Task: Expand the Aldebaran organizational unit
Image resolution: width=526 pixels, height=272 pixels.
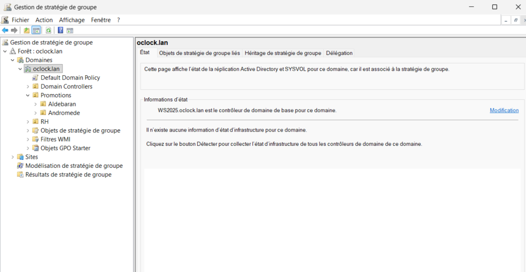Action: 35,104
